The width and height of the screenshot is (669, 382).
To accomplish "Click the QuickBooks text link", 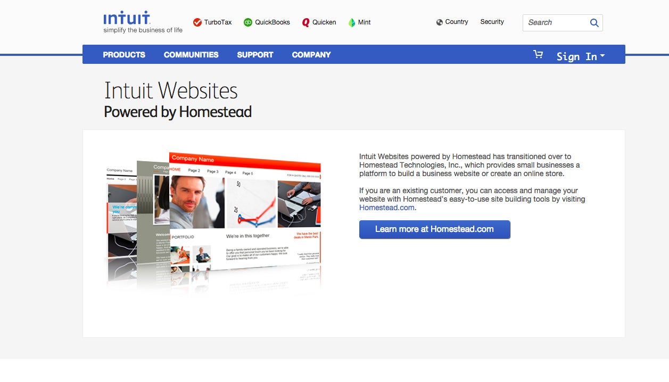I will tap(272, 22).
